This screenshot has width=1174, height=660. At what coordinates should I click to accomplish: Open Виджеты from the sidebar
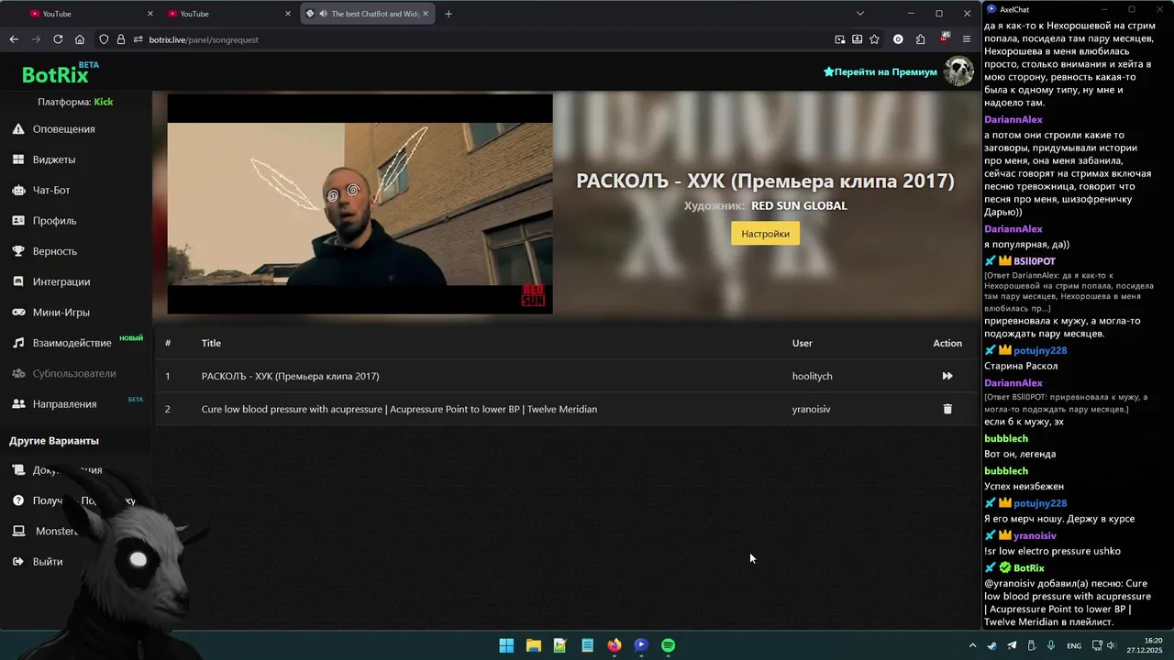(x=54, y=159)
